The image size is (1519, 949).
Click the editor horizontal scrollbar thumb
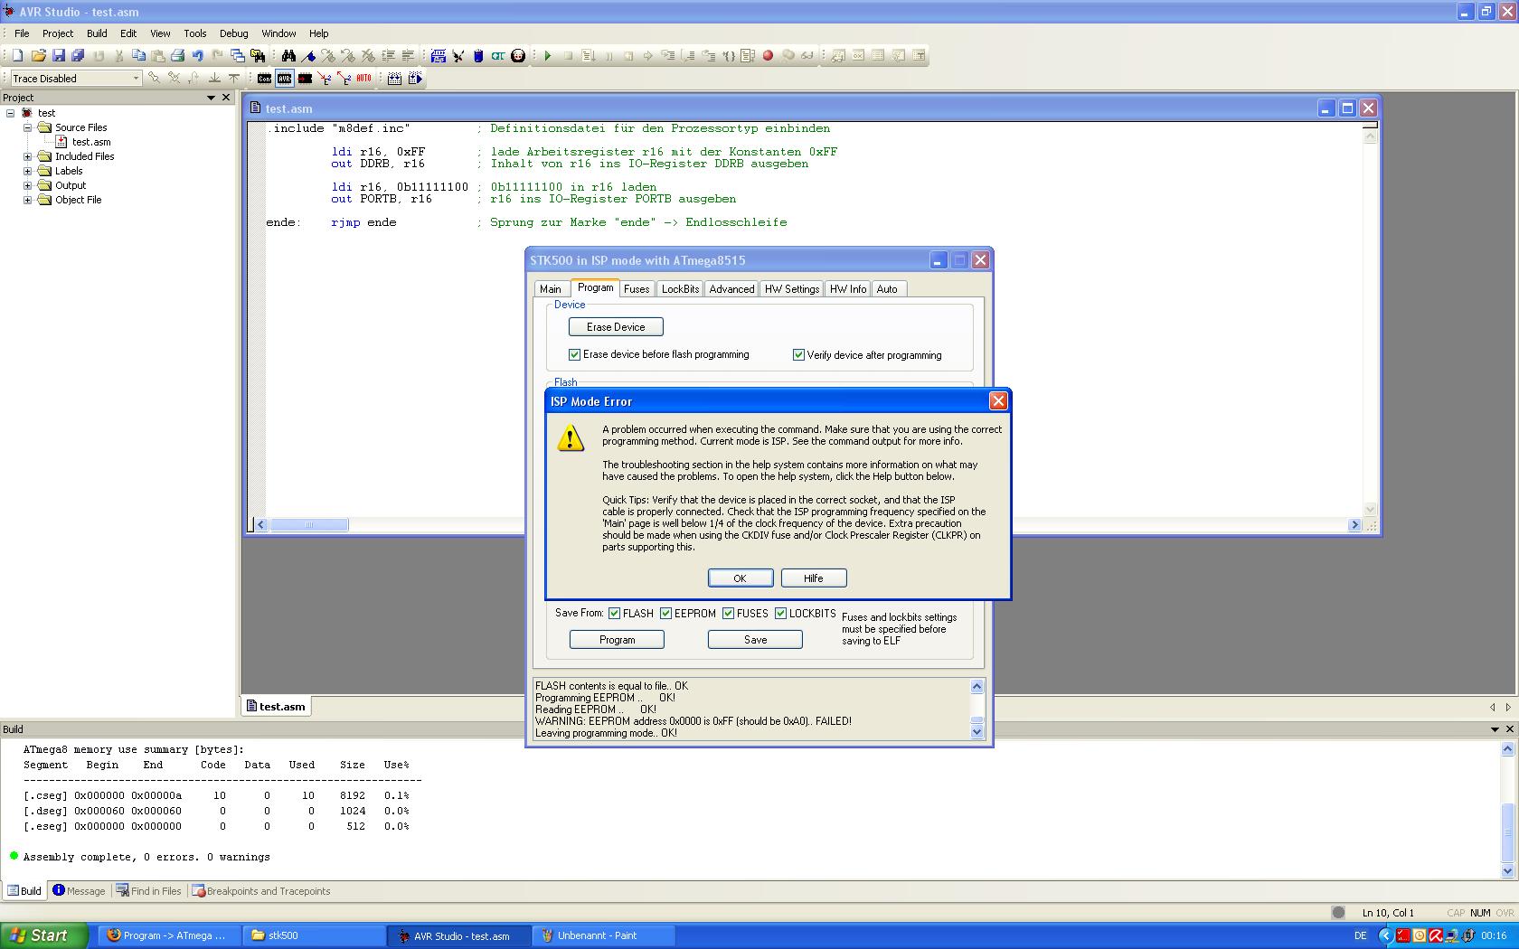pyautogui.click(x=308, y=525)
